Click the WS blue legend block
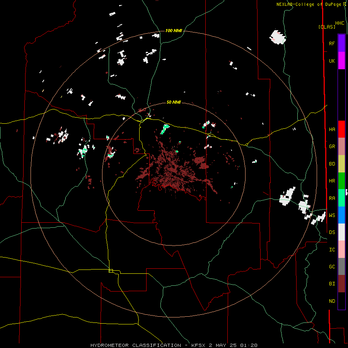This screenshot has height=348, width=348. pyautogui.click(x=341, y=215)
